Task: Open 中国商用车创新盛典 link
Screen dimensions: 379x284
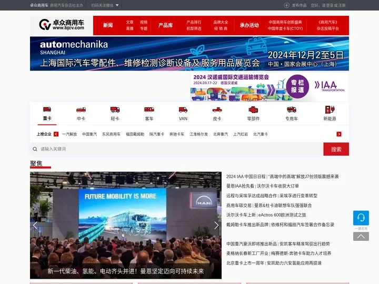Action: point(285,22)
